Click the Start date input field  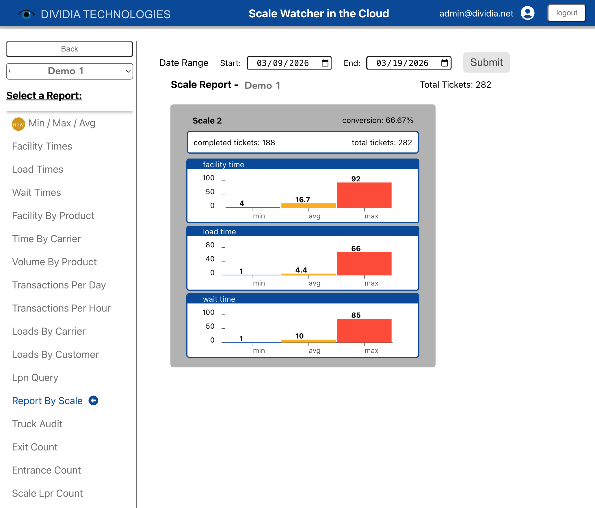(x=283, y=63)
